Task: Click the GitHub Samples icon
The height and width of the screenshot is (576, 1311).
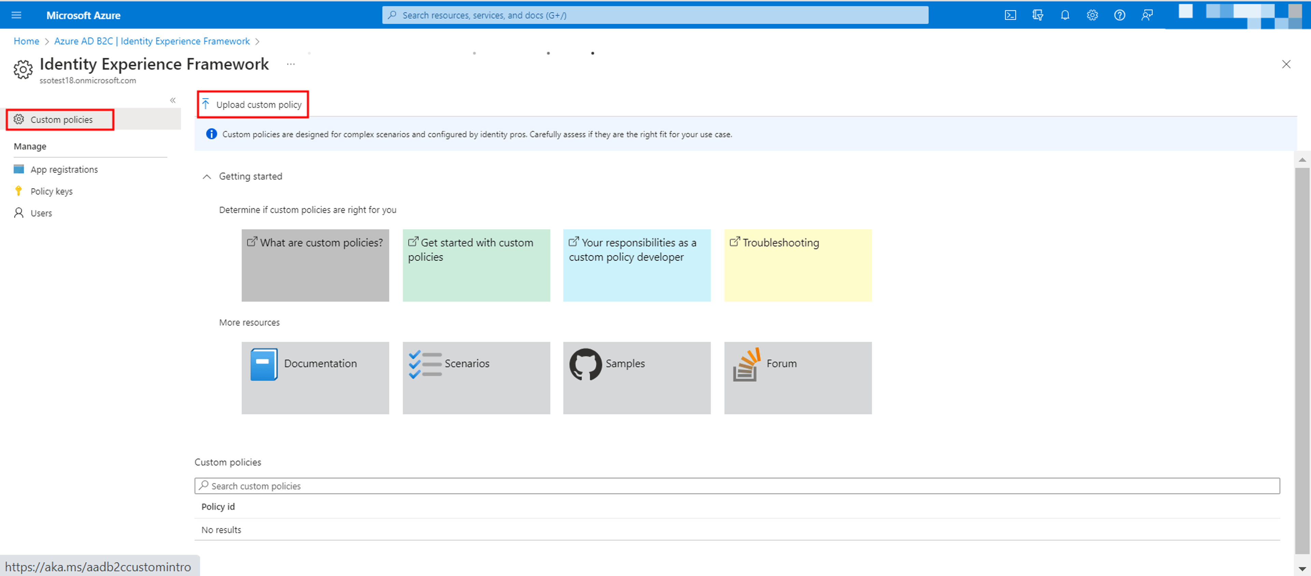Action: coord(585,364)
